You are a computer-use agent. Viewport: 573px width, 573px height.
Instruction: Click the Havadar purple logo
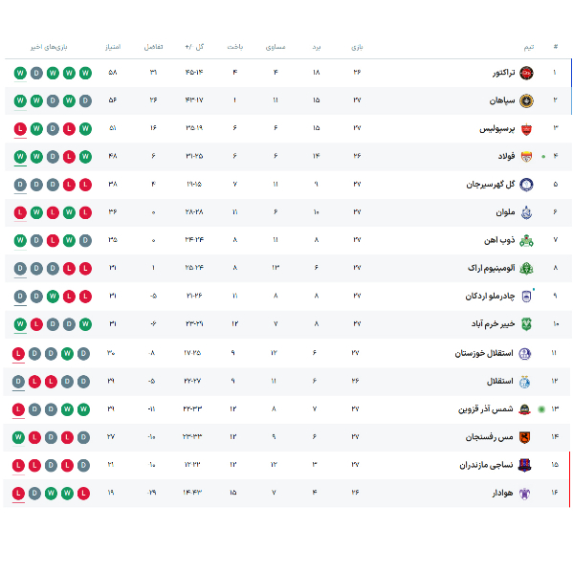pos(524,493)
